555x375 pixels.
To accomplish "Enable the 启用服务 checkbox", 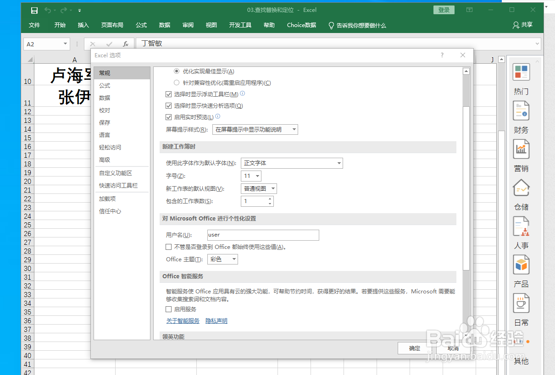I will point(169,309).
